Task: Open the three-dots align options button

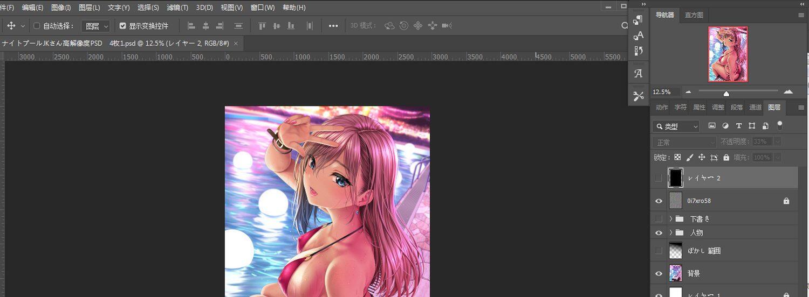Action: click(333, 26)
